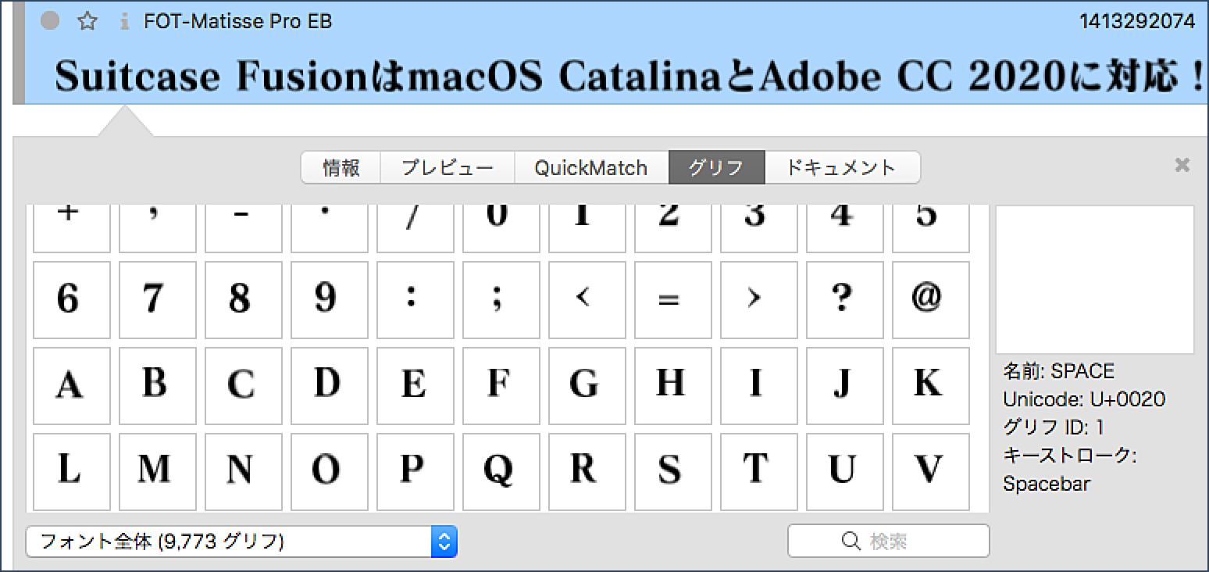Select the greater-than glyph cell
This screenshot has height=572, width=1209.
759,300
